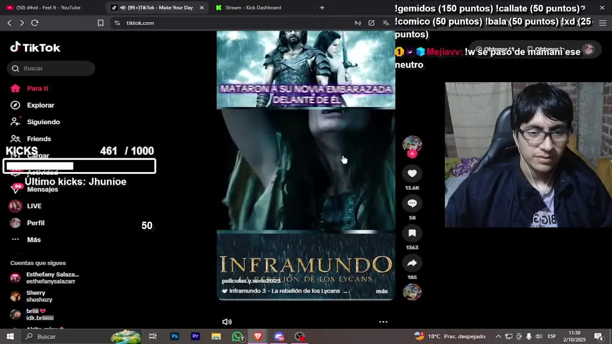This screenshot has width=612, height=344.
Task: Open weather widget 18°C Prac. despejado
Action: (x=450, y=336)
